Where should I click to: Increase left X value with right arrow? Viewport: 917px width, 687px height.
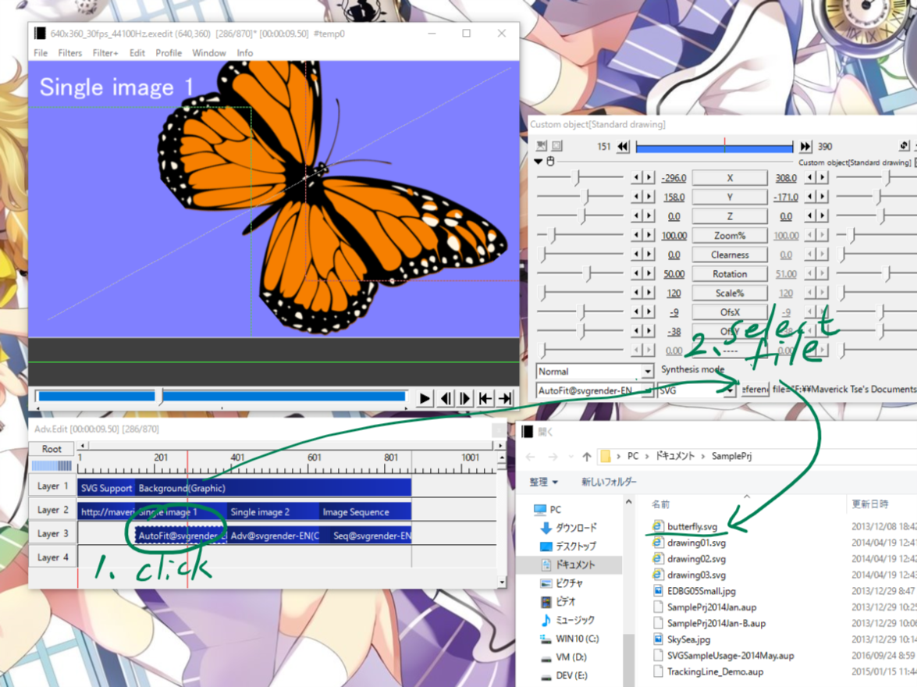click(x=649, y=177)
